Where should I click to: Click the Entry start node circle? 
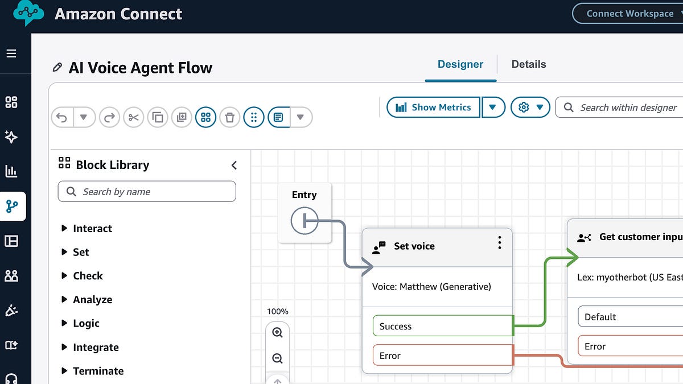coord(305,220)
